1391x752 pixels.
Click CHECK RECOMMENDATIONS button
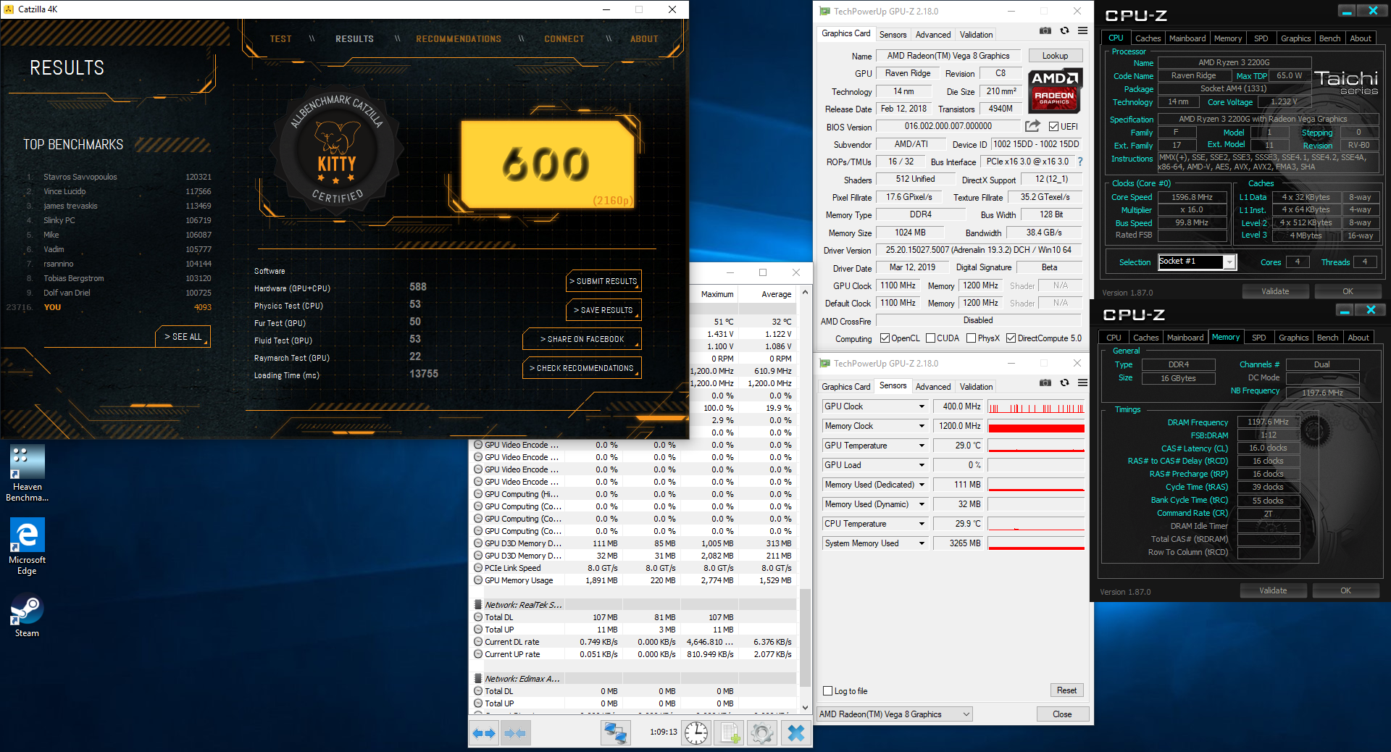(582, 368)
